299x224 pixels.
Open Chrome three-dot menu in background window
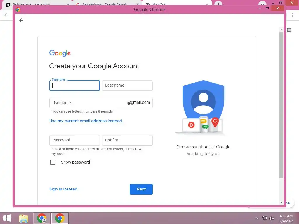293,15
